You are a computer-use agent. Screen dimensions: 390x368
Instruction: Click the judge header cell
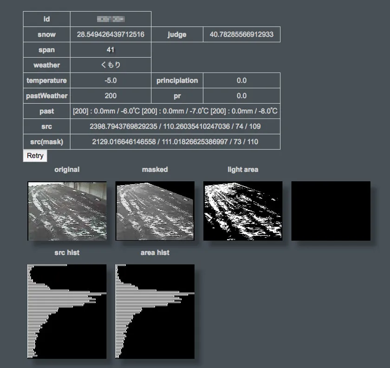tap(177, 34)
